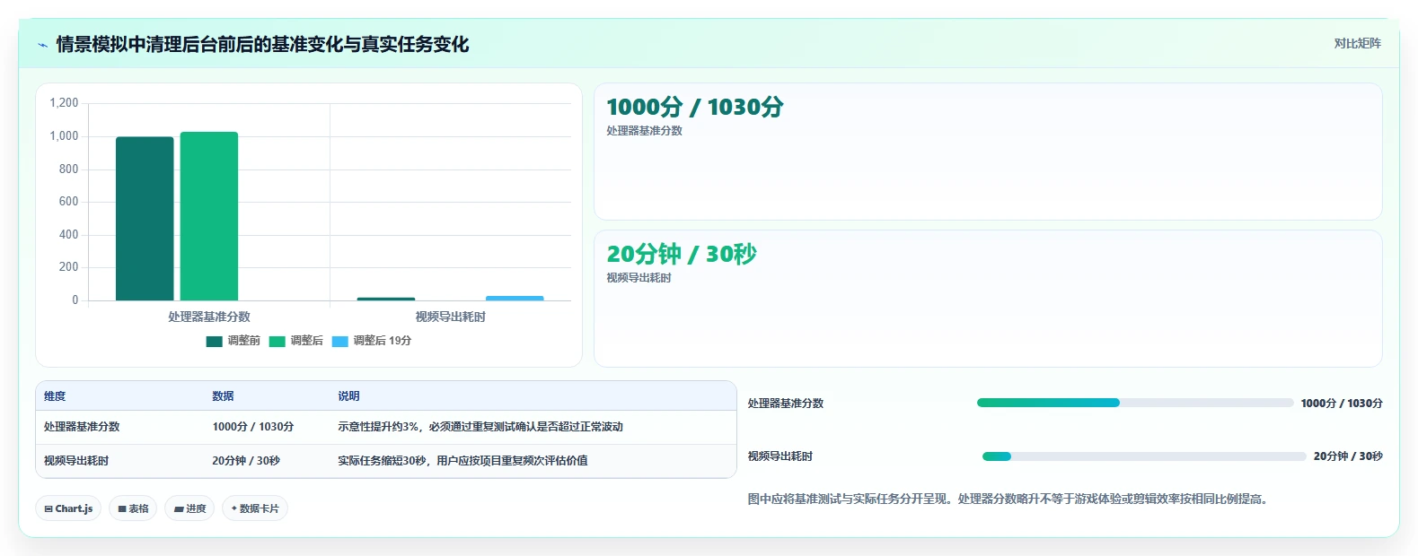The width and height of the screenshot is (1418, 556).
Task: Select the 数据卡片 chip
Action: (255, 508)
